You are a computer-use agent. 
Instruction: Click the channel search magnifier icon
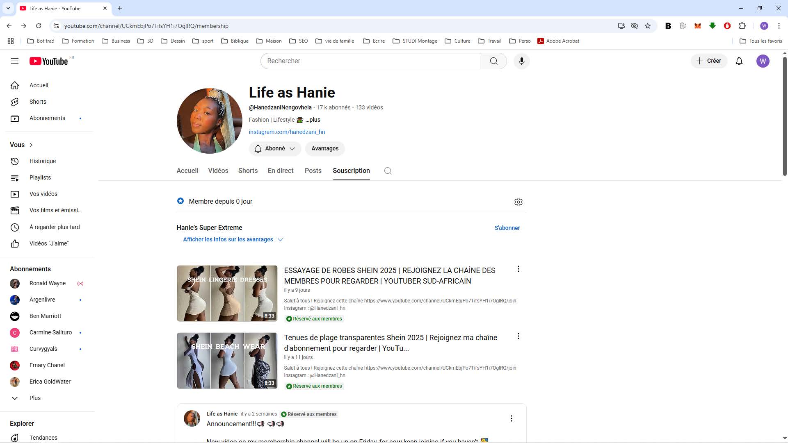388,171
